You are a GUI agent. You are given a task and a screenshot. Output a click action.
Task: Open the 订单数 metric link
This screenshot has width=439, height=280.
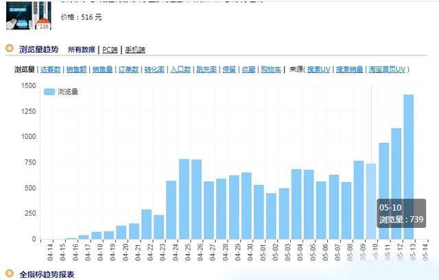[x=128, y=69]
